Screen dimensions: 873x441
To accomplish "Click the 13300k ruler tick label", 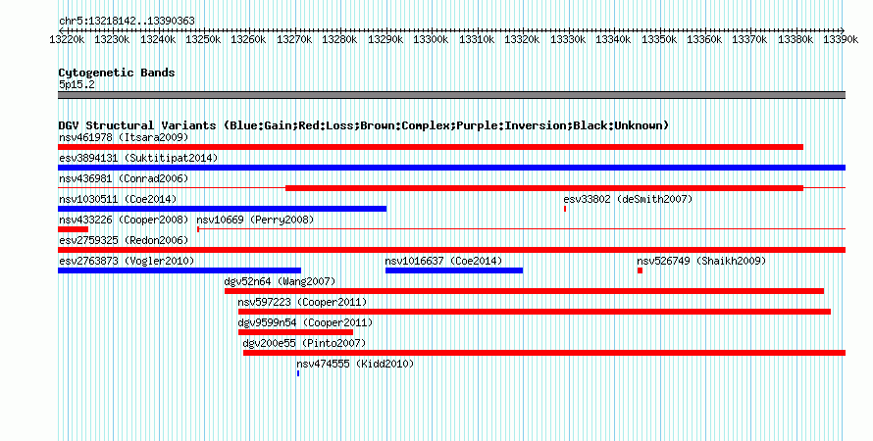I will point(431,39).
